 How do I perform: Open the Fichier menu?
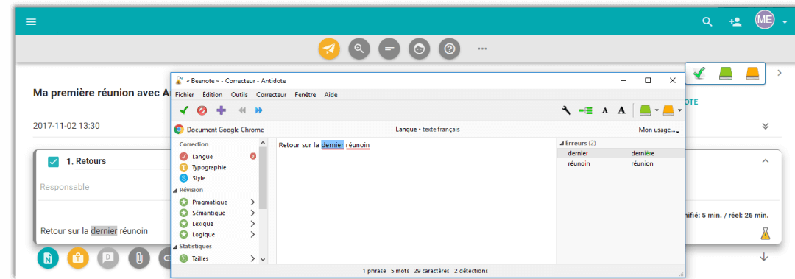[185, 95]
